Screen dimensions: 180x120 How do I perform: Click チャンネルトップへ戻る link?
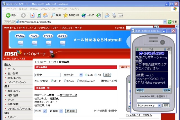click(x=16, y=59)
